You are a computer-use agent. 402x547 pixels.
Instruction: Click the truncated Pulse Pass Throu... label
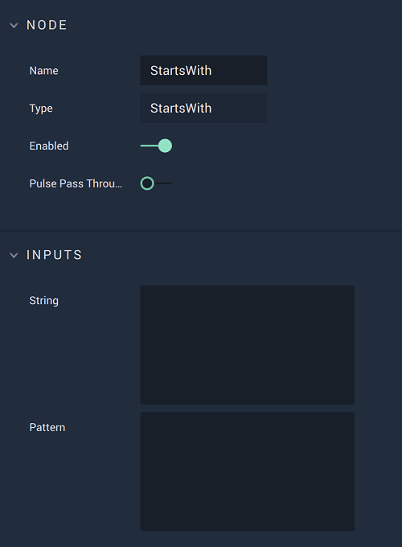point(76,183)
